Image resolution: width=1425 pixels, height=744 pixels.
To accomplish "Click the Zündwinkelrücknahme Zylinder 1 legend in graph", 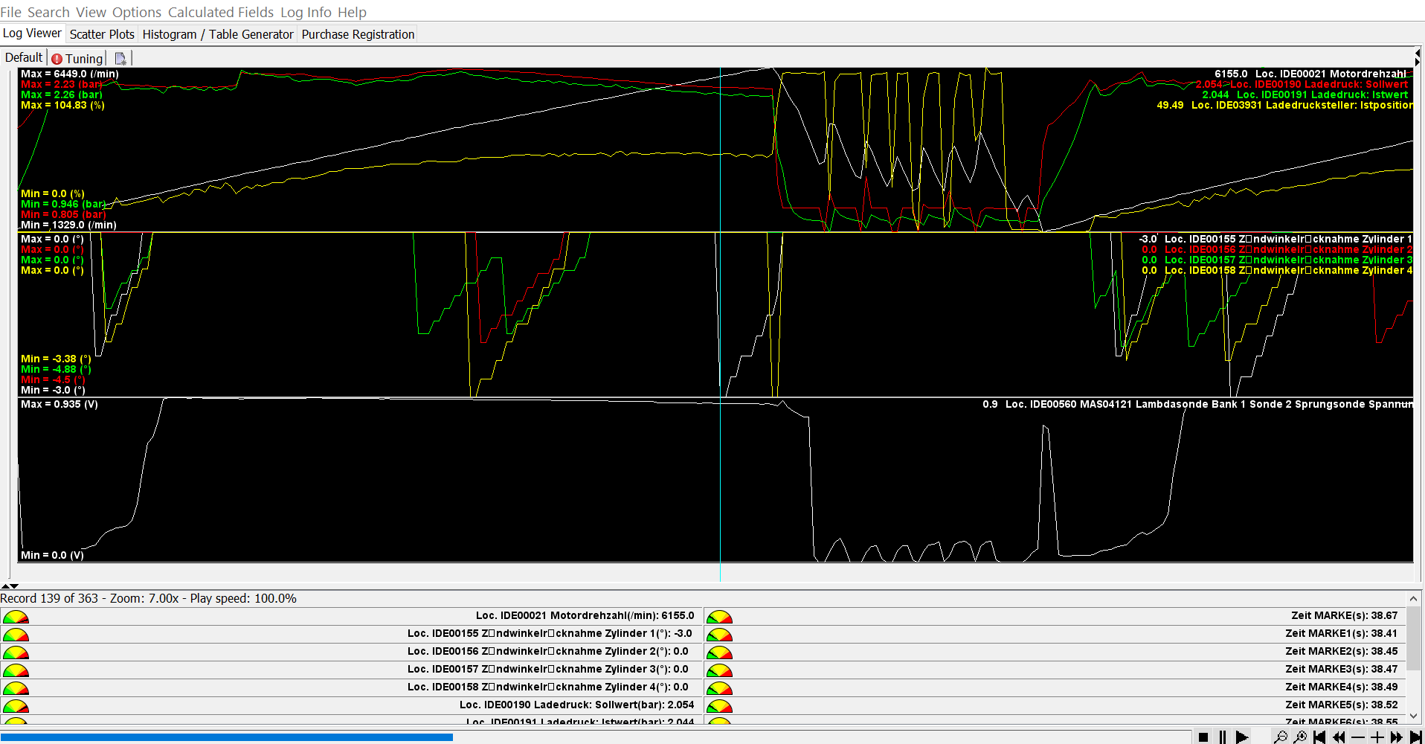I will (x=1276, y=239).
